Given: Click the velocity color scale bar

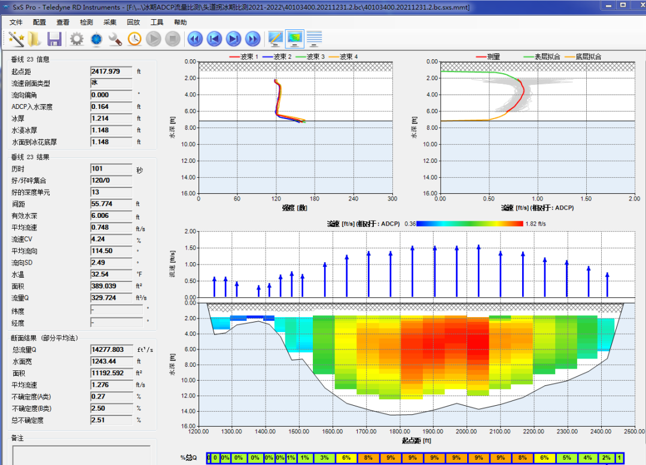Looking at the screenshot, I should coord(471,223).
